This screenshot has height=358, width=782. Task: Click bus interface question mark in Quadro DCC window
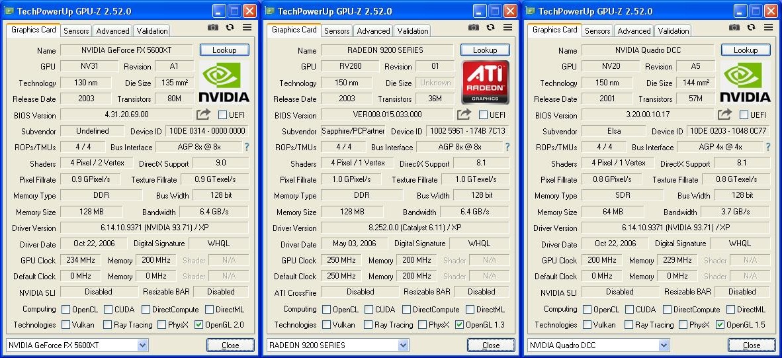click(x=768, y=147)
